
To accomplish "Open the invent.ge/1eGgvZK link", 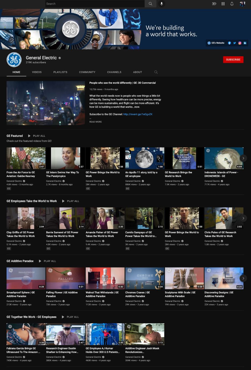I will pyautogui.click(x=138, y=114).
